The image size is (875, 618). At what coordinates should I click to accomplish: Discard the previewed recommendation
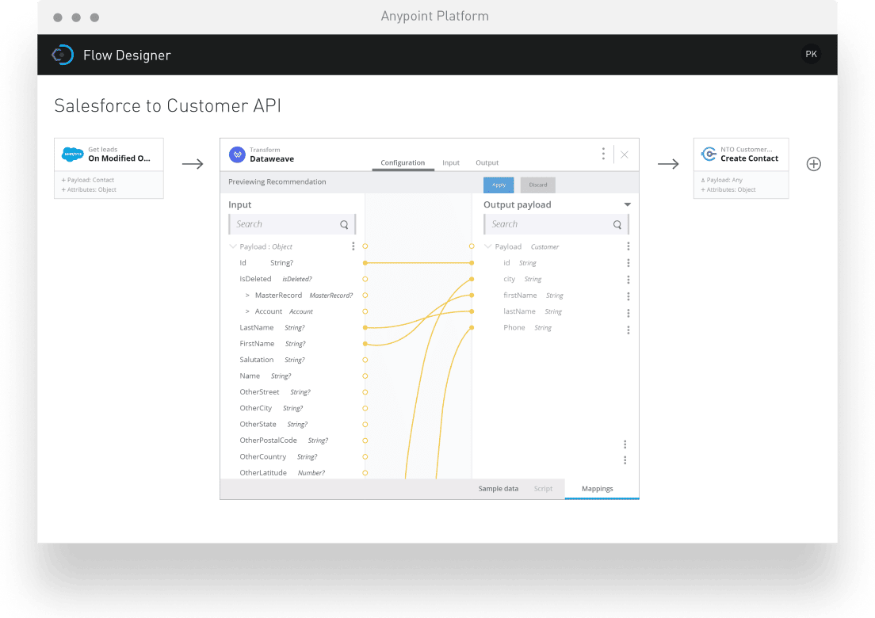(x=538, y=185)
